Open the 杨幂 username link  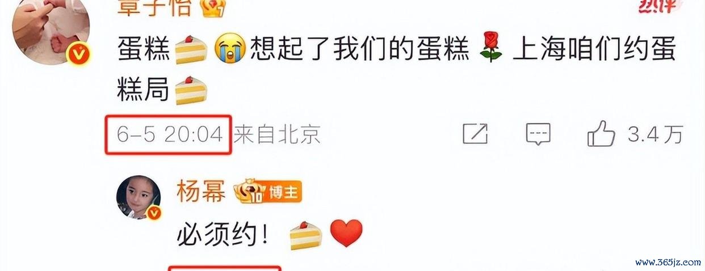tap(202, 193)
